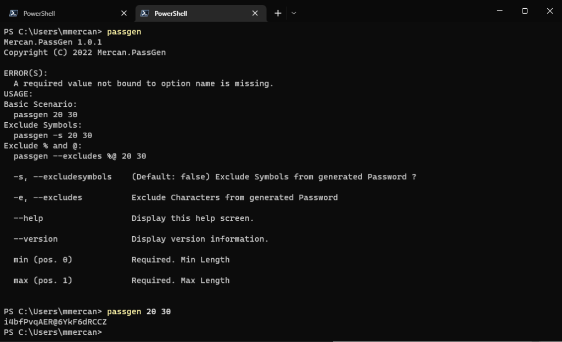Click the '--version' option text
562x342 pixels.
[x=35, y=239]
